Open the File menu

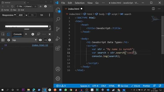pyautogui.click(x=63, y=3)
